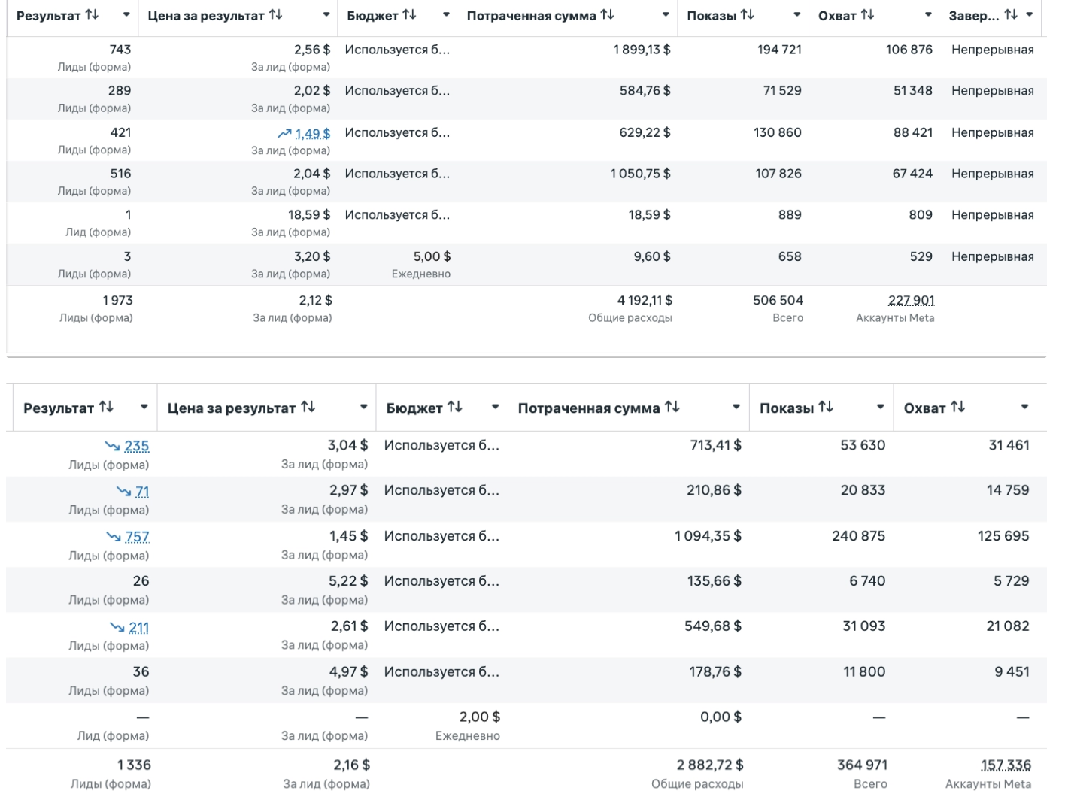The height and width of the screenshot is (806, 1065).
Task: Select the 4 192,11 $ total spend
Action: point(645,301)
